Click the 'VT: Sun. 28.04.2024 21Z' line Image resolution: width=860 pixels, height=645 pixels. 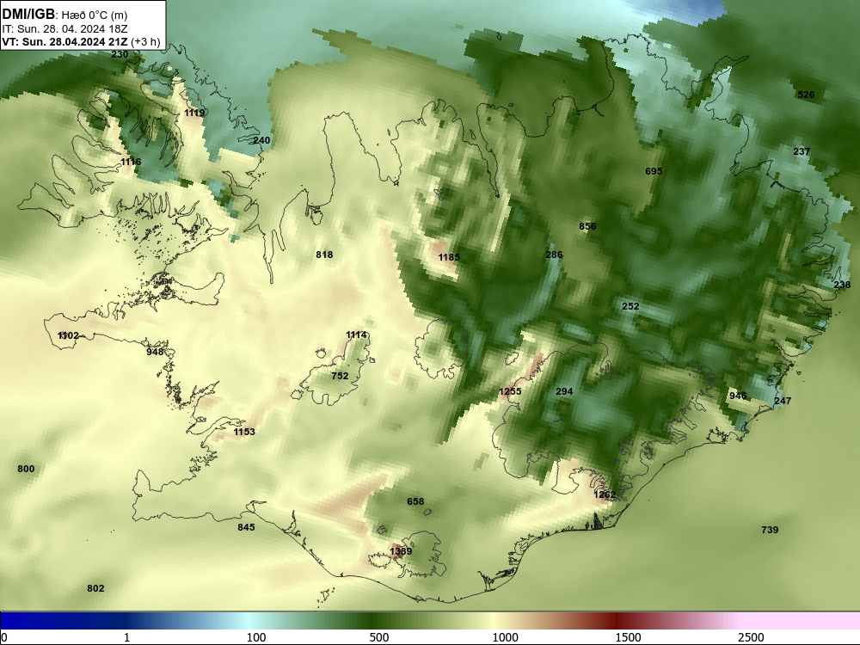coord(64,42)
